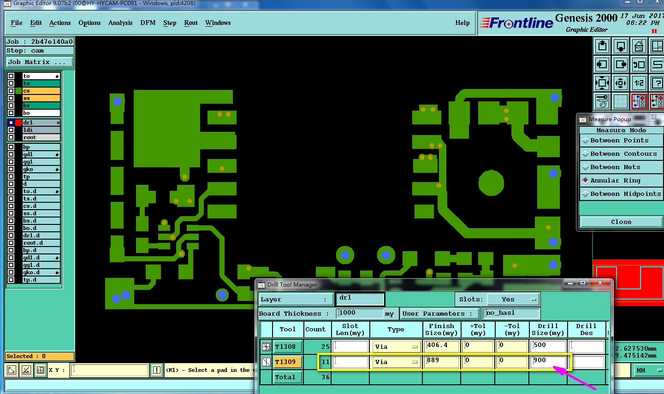Open the Type dropdown for tool T1308

click(396, 347)
